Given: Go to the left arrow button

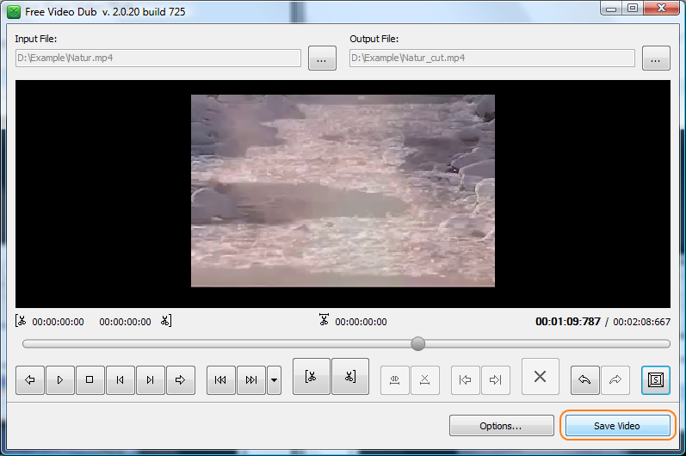Looking at the screenshot, I should tap(30, 379).
